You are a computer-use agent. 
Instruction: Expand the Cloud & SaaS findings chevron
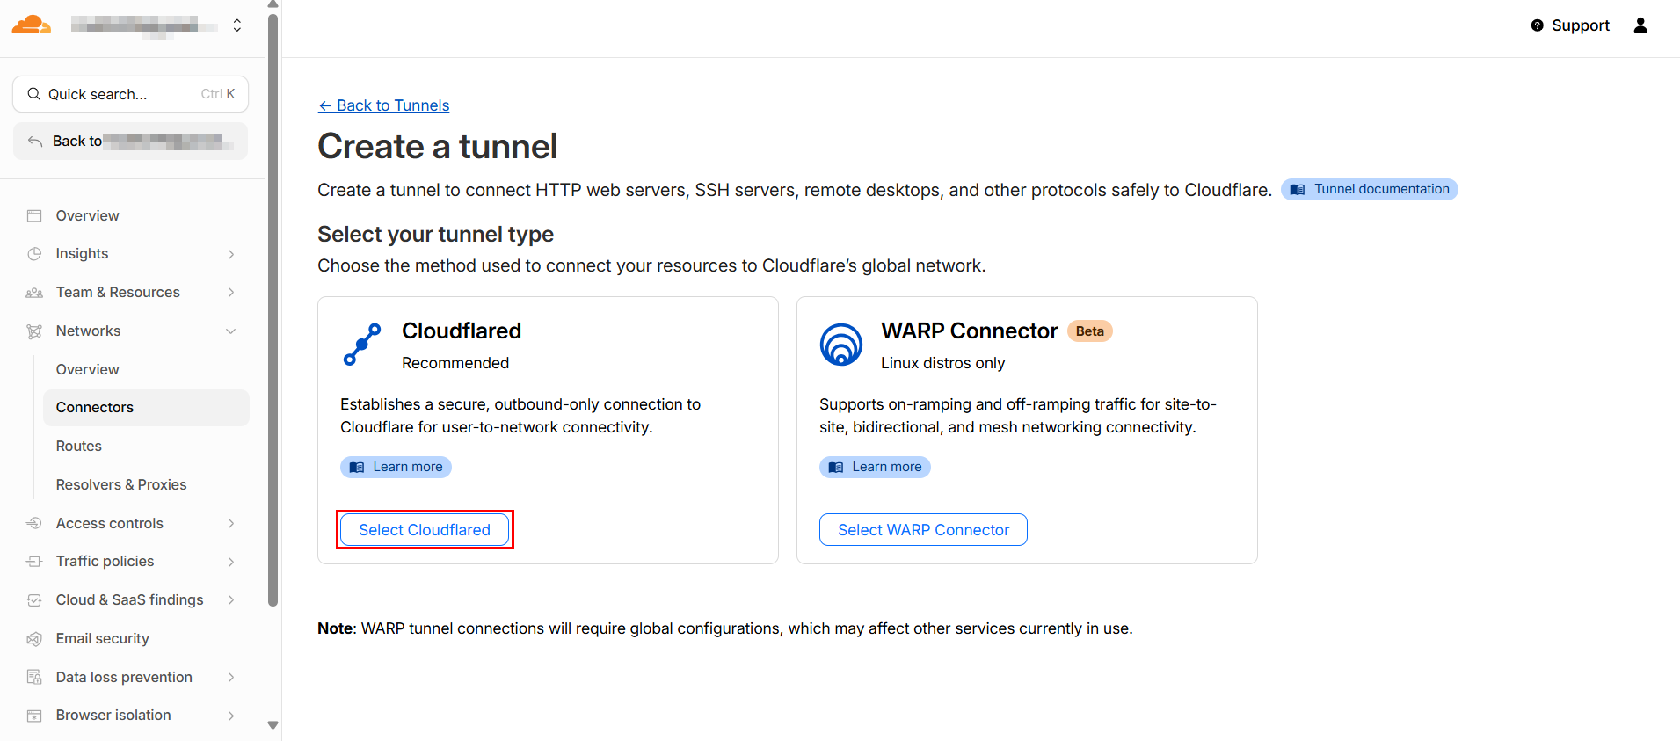[231, 600]
